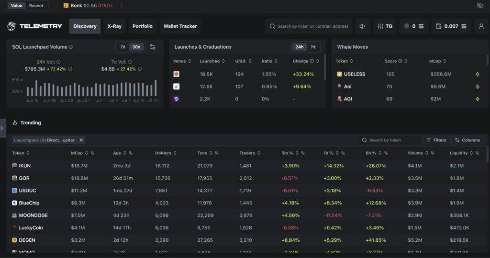490x258 pixels.
Task: Toggle the MCap column swap icon in Trending
Action: pyautogui.click(x=92, y=153)
